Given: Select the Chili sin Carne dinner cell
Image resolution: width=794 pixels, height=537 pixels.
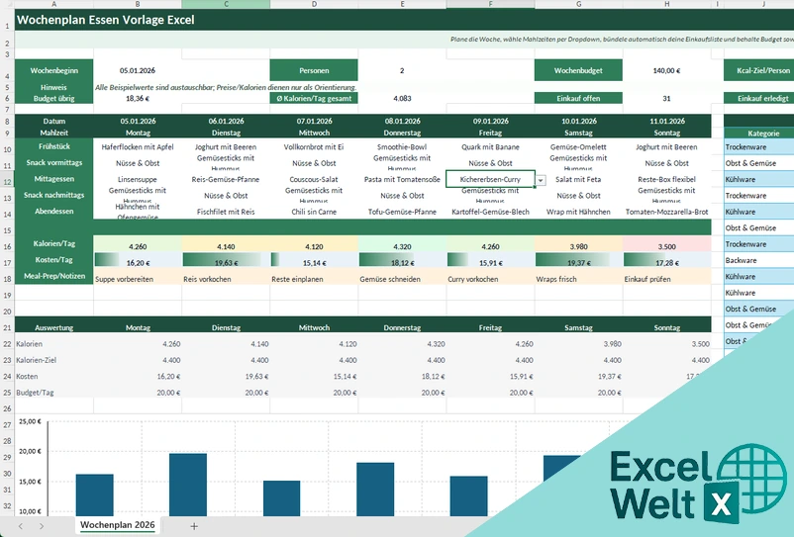Looking at the screenshot, I should 314,212.
